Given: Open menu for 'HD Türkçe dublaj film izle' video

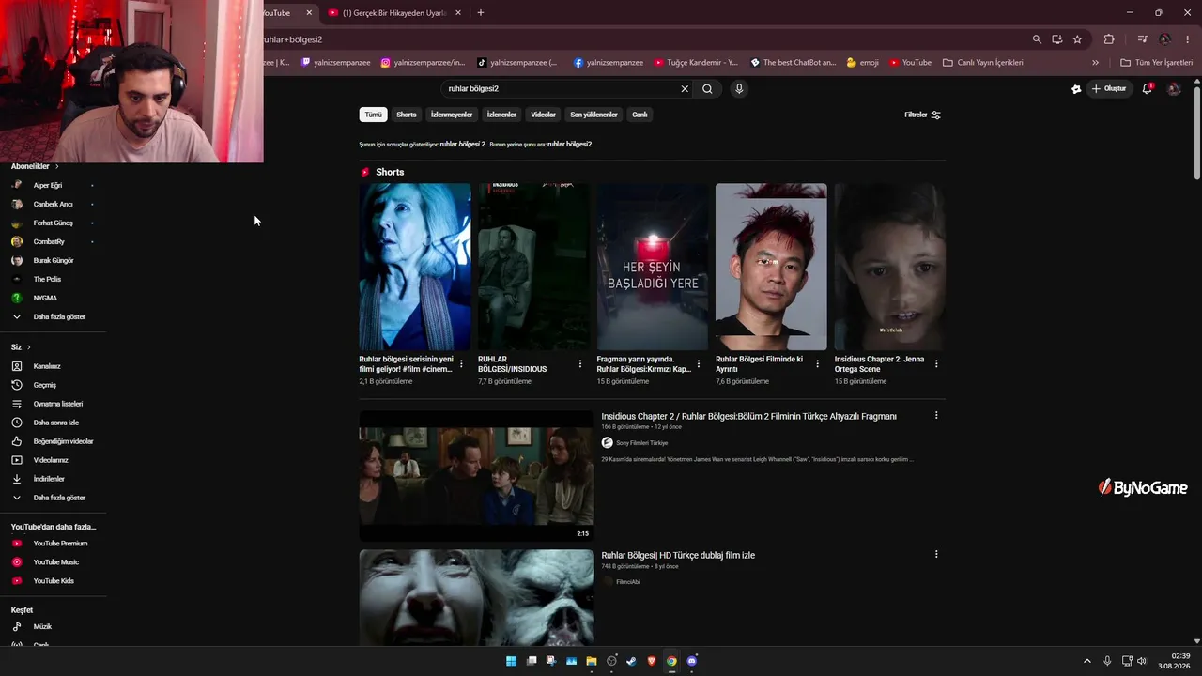Looking at the screenshot, I should (x=936, y=554).
